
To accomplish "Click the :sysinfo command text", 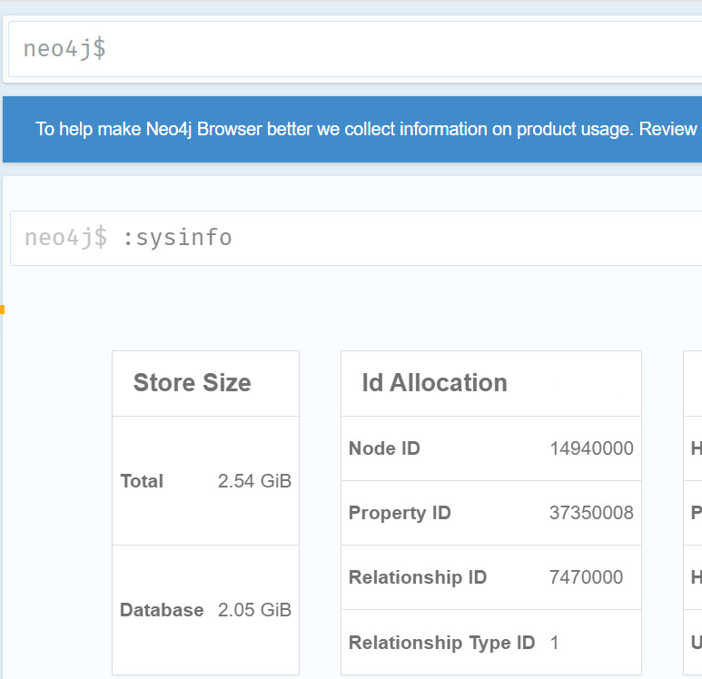I will pyautogui.click(x=178, y=238).
